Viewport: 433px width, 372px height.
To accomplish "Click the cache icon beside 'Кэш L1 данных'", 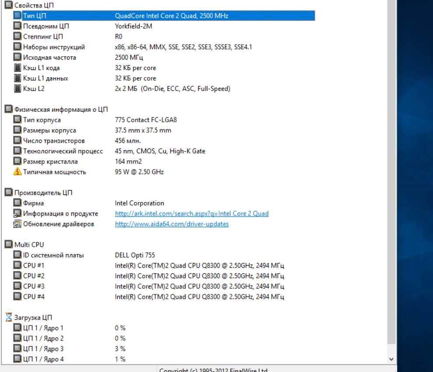I will [17, 78].
